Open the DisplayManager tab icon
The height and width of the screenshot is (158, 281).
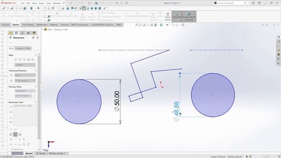point(34,33)
